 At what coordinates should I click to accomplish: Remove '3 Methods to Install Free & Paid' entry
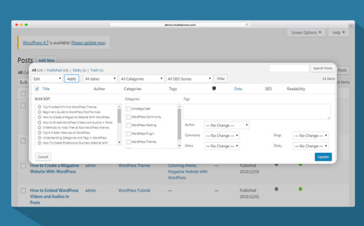pyautogui.click(x=40, y=127)
